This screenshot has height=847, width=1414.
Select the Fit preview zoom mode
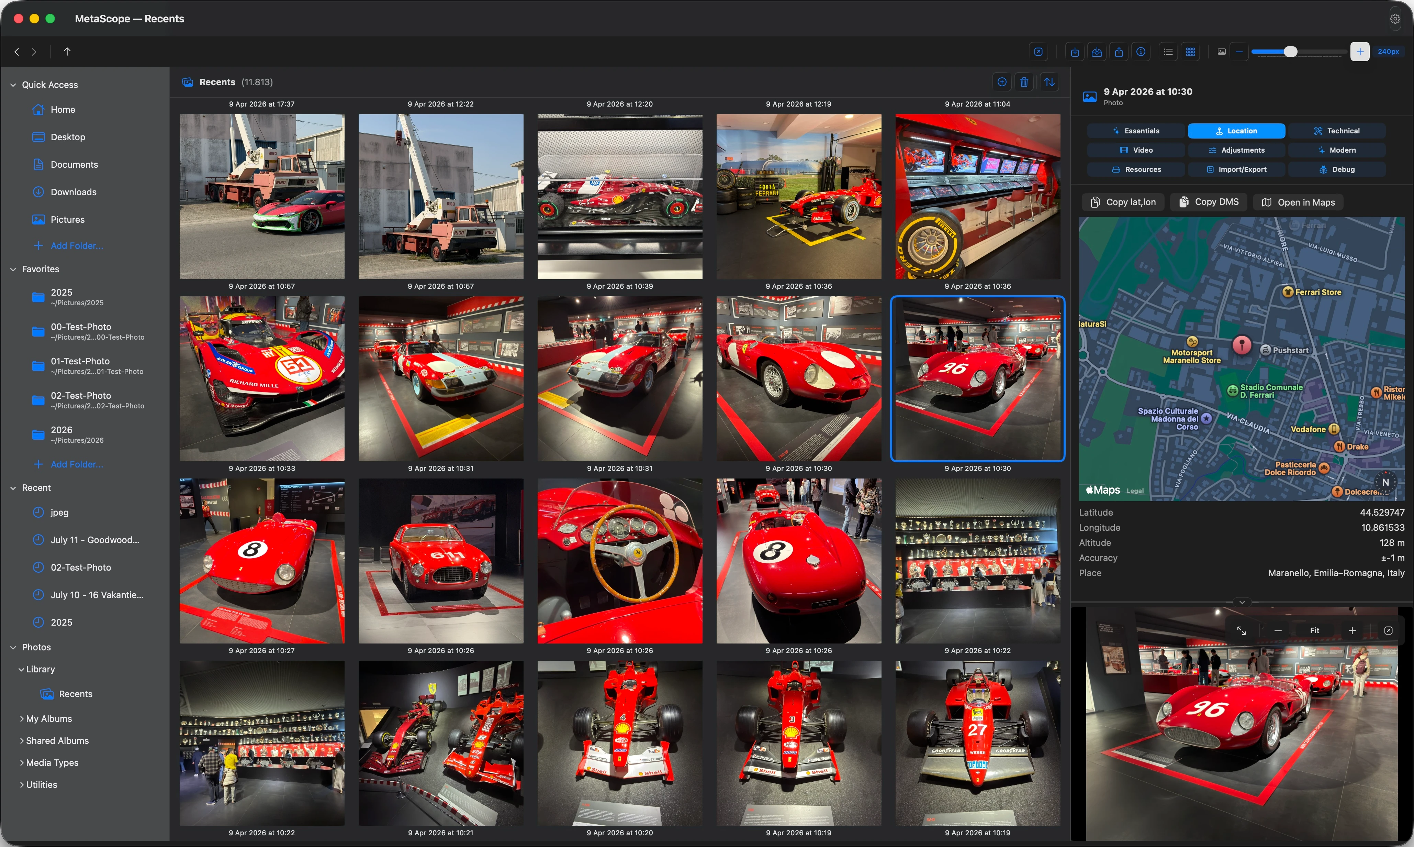(1315, 631)
